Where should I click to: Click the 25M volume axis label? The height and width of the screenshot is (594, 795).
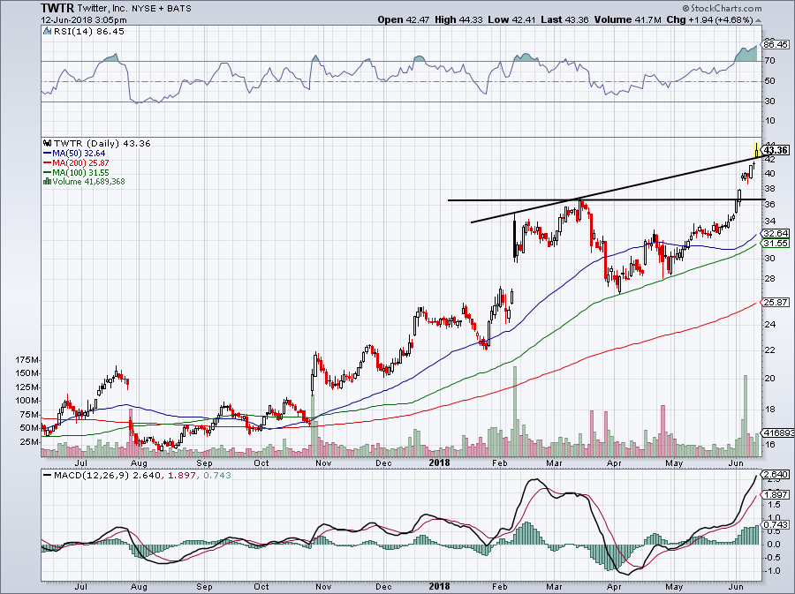pyautogui.click(x=29, y=442)
